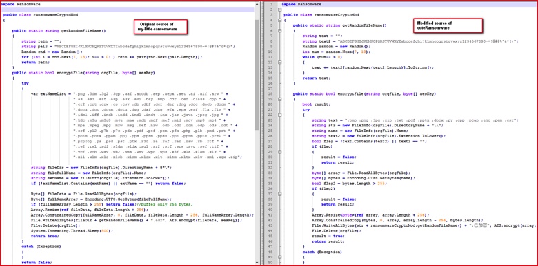Click 'return text;' in the right pane
This screenshot has width=538, height=266.
(317, 78)
